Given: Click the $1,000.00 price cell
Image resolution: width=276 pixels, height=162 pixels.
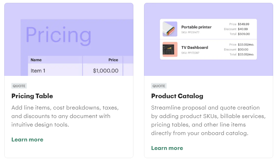Looking at the screenshot, I should coord(103,70).
